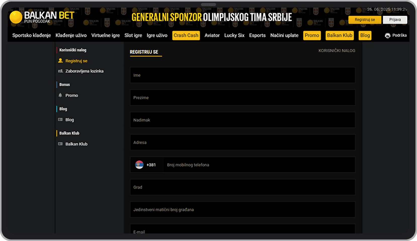The image size is (417, 241).
Task: Open Virtuelne igre section
Action: [x=106, y=35]
